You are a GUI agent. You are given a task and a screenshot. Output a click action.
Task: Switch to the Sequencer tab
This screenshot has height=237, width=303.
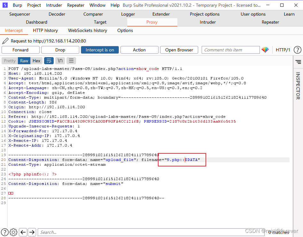coord(20,14)
